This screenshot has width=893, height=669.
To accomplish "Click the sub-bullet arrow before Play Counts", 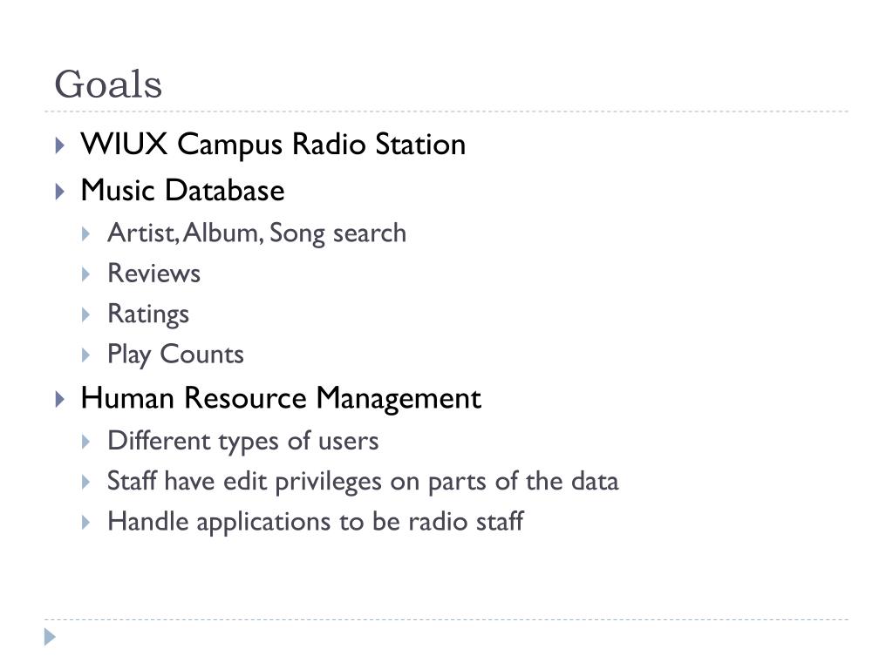I will tap(86, 355).
